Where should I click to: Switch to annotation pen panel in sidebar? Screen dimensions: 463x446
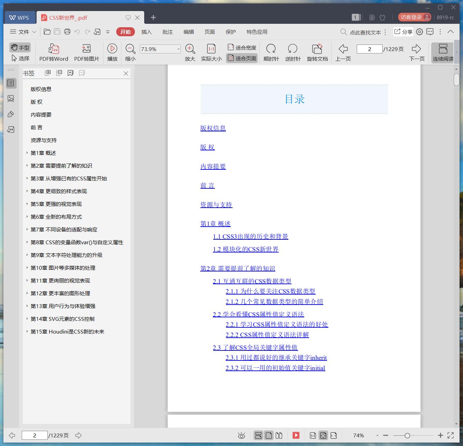11,114
